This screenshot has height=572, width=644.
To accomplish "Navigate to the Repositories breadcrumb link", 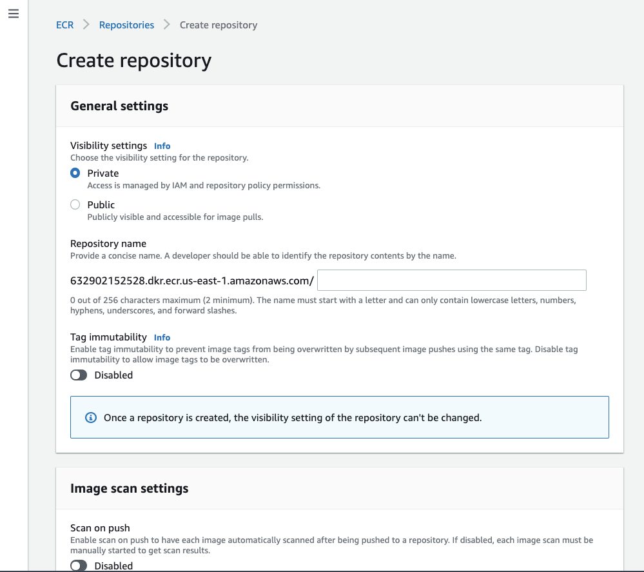I will coord(126,25).
